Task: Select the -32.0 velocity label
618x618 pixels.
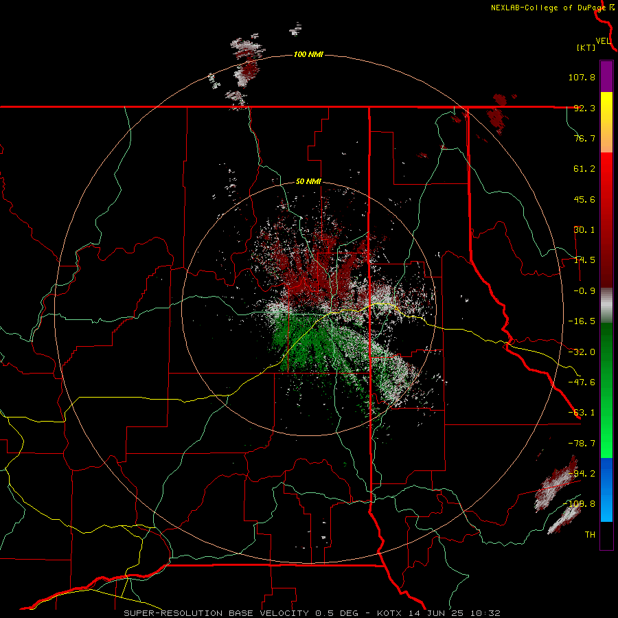Action: point(582,352)
